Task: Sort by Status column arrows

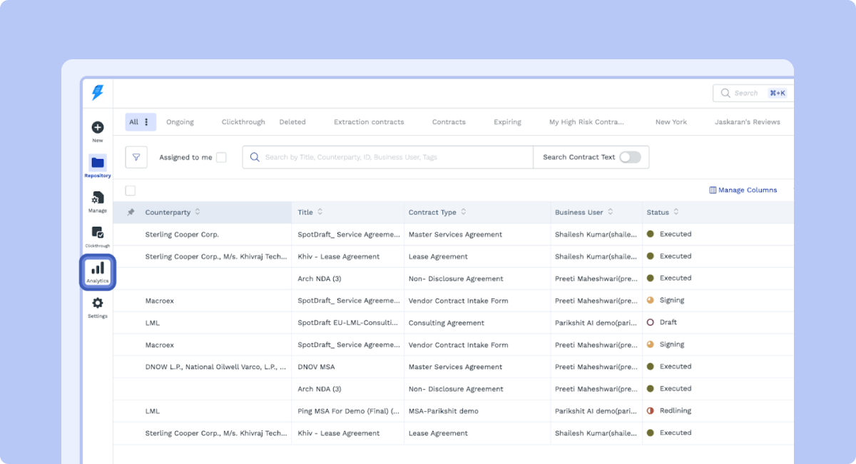Action: (676, 212)
